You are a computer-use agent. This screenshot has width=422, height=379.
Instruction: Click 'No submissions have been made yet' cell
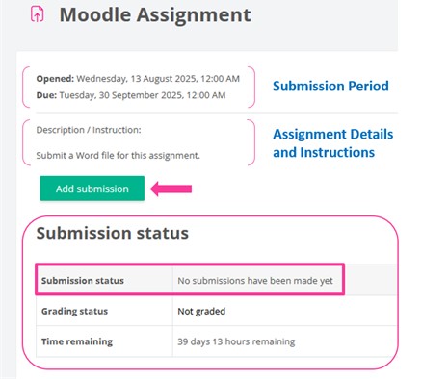(255, 281)
